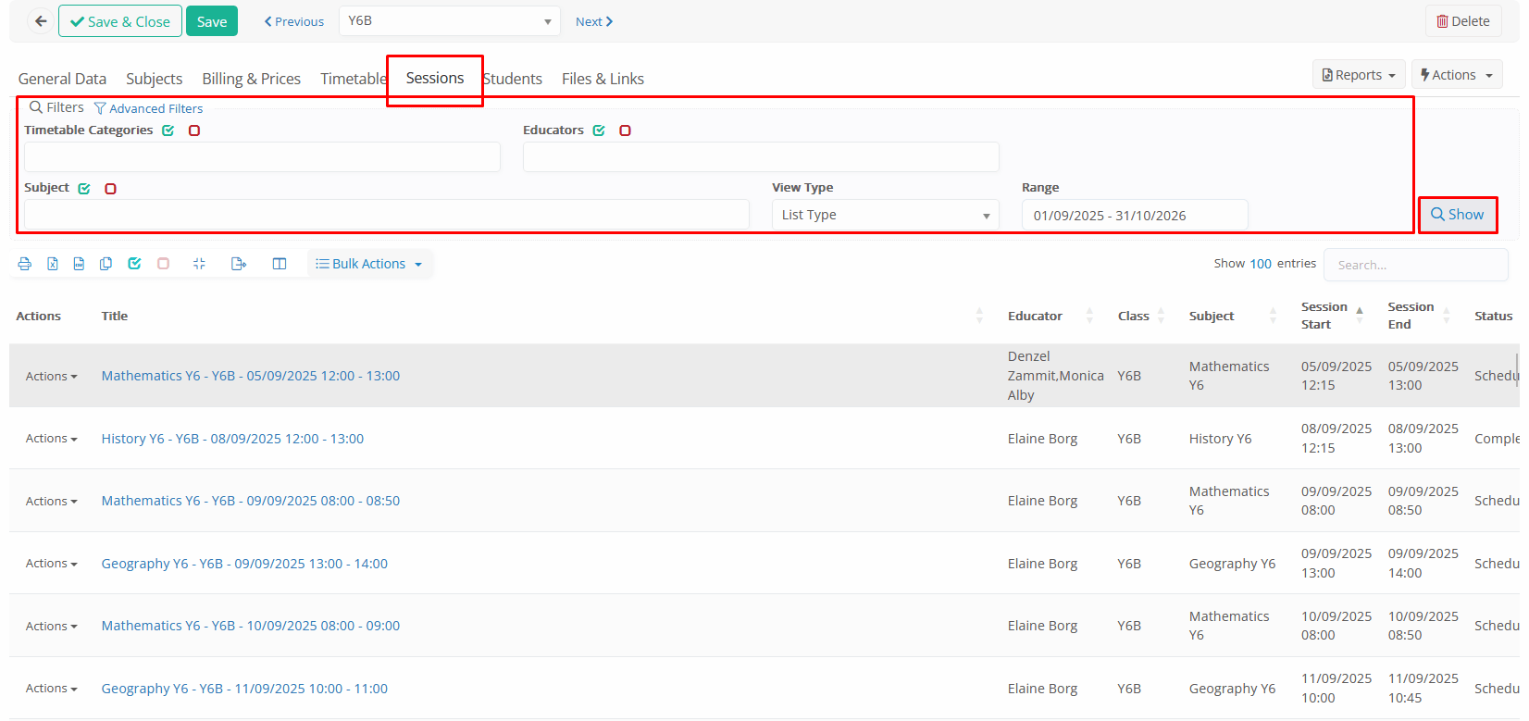Open the View Type dropdown
Image resolution: width=1529 pixels, height=721 pixels.
(885, 215)
